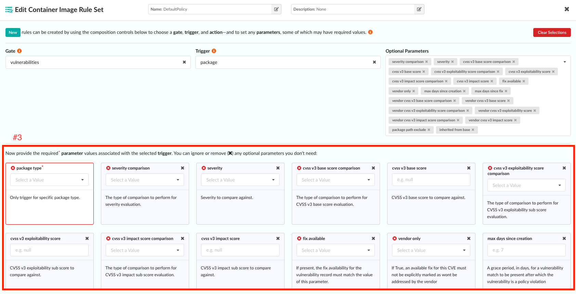Click the max days since creation input
576x294 pixels.
526,250
